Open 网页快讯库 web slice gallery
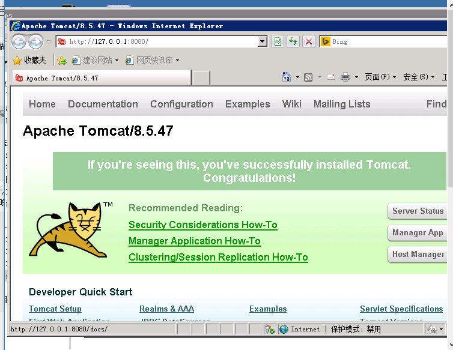 [149, 60]
